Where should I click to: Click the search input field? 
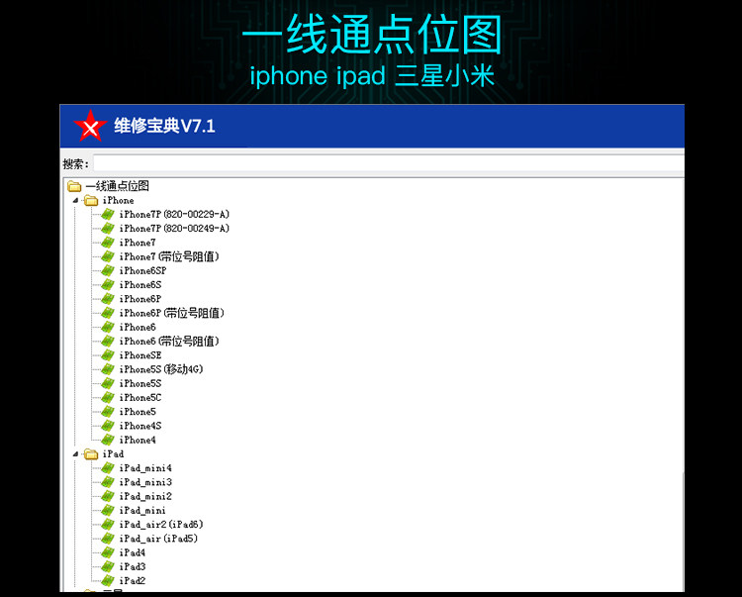389,163
